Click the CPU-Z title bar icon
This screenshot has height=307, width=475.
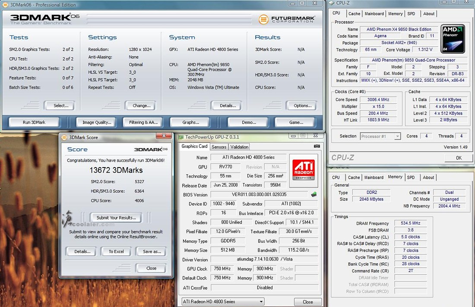click(x=332, y=3)
